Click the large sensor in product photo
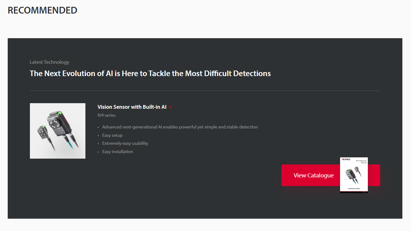The width and height of the screenshot is (411, 231). 57,123
